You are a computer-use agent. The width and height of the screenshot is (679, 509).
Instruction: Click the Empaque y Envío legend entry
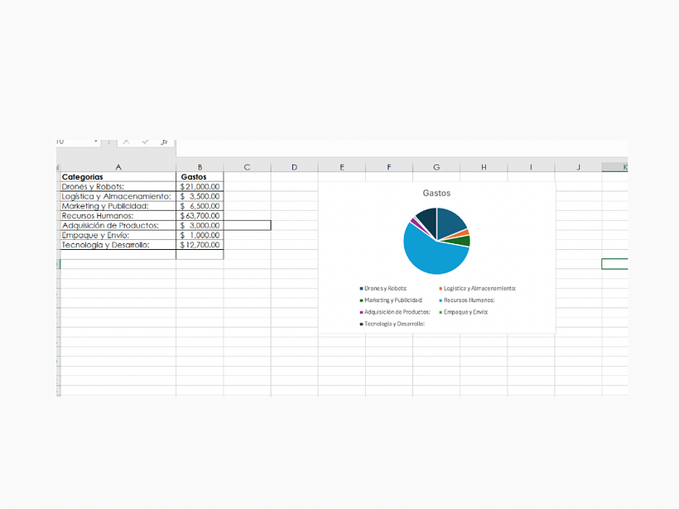tap(465, 312)
